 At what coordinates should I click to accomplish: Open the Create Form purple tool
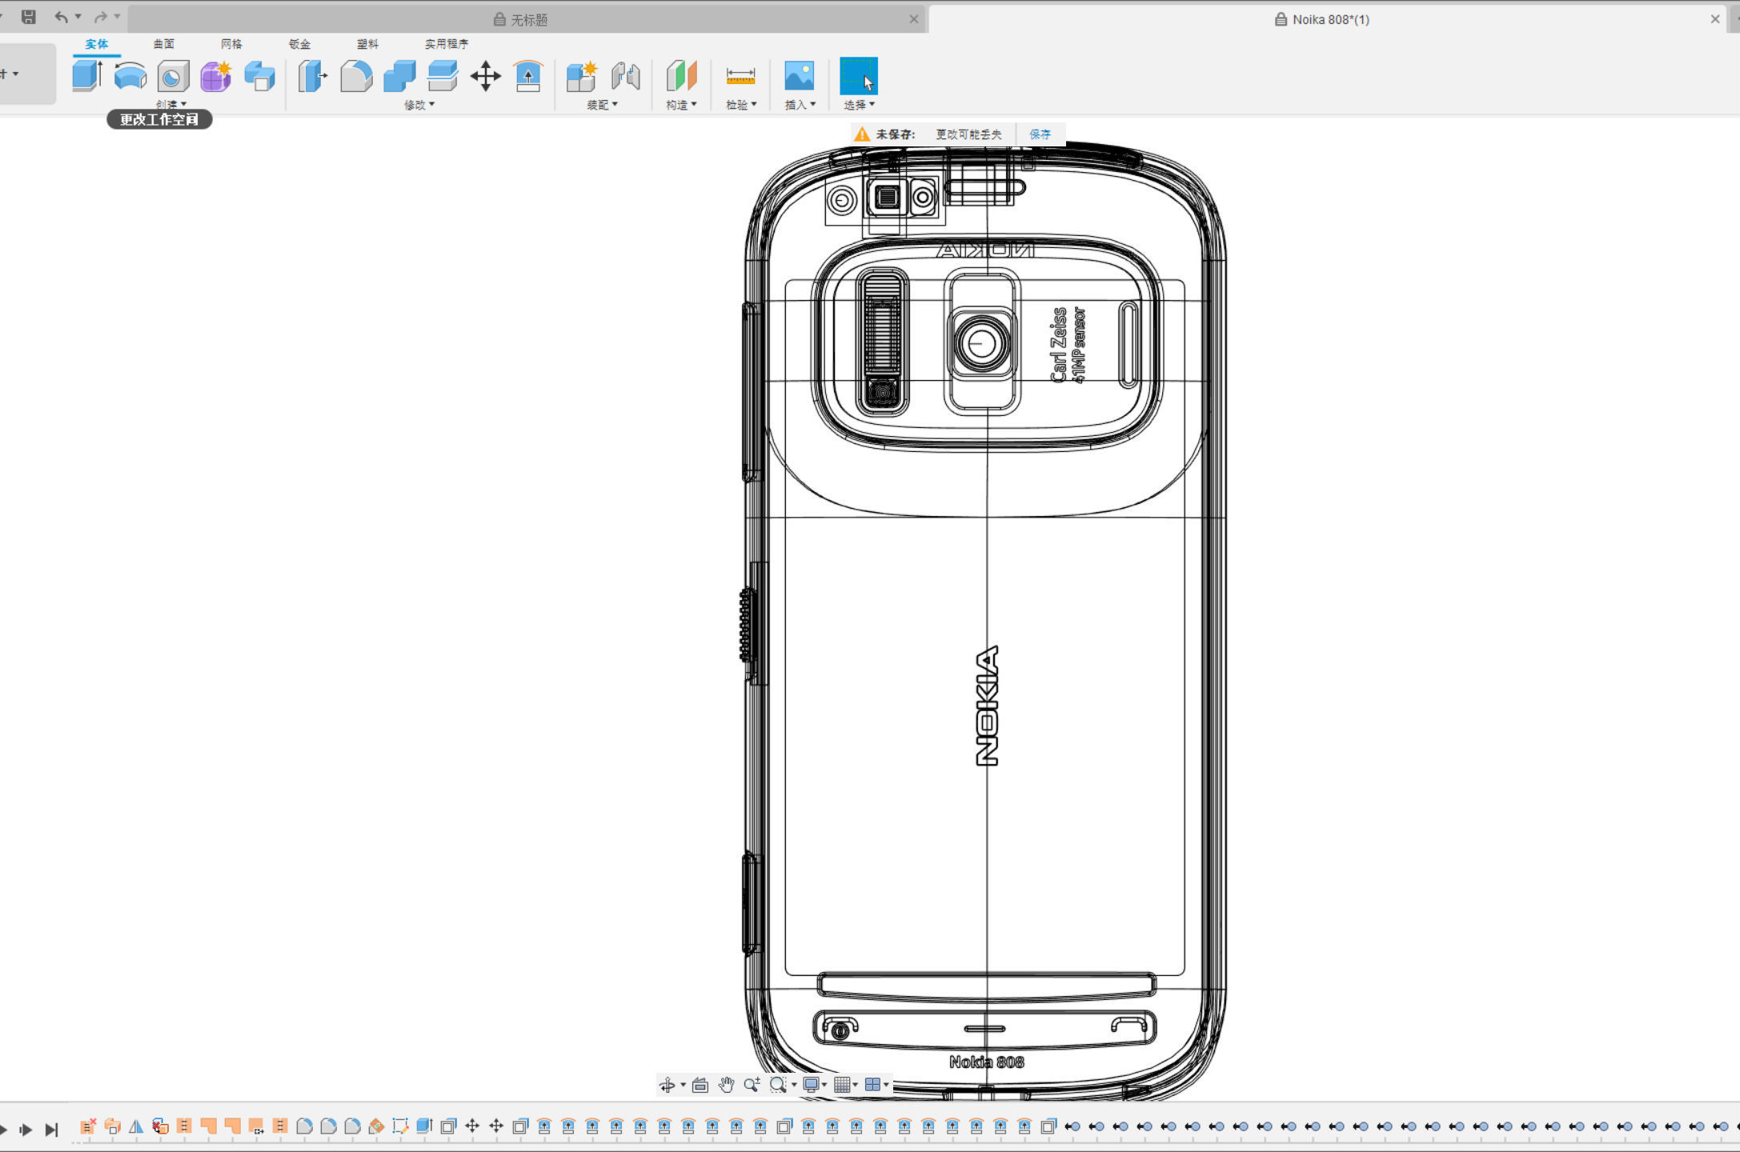[x=216, y=76]
